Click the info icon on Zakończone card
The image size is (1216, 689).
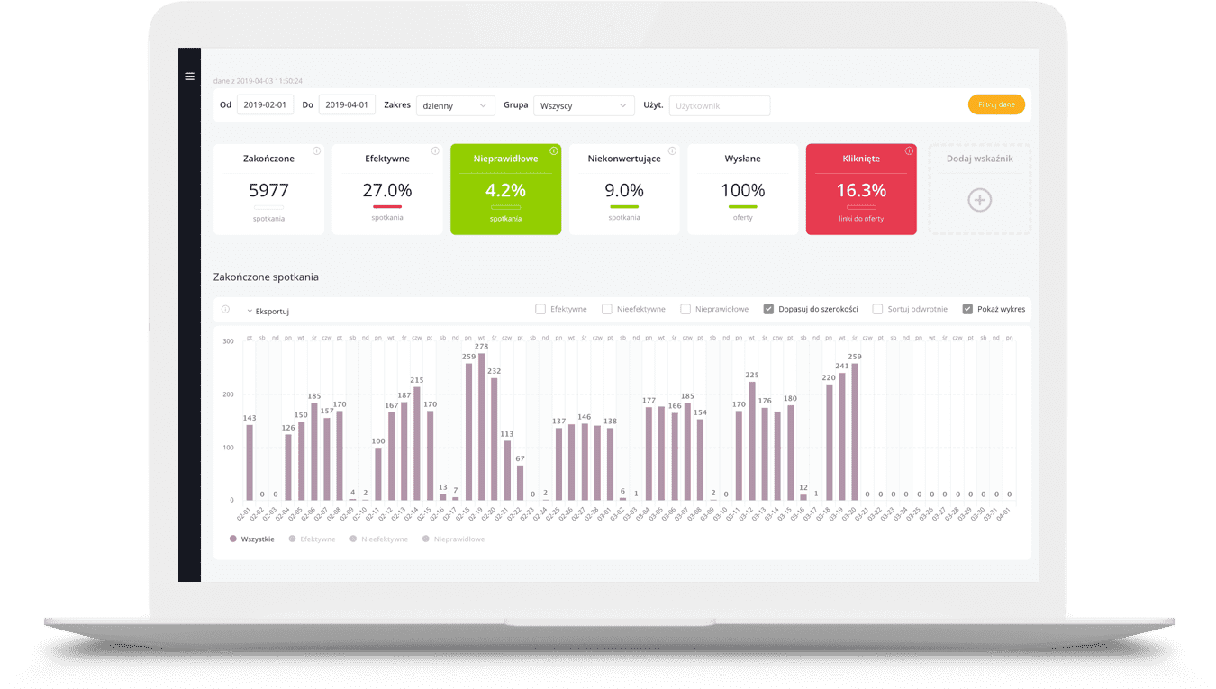[316, 151]
